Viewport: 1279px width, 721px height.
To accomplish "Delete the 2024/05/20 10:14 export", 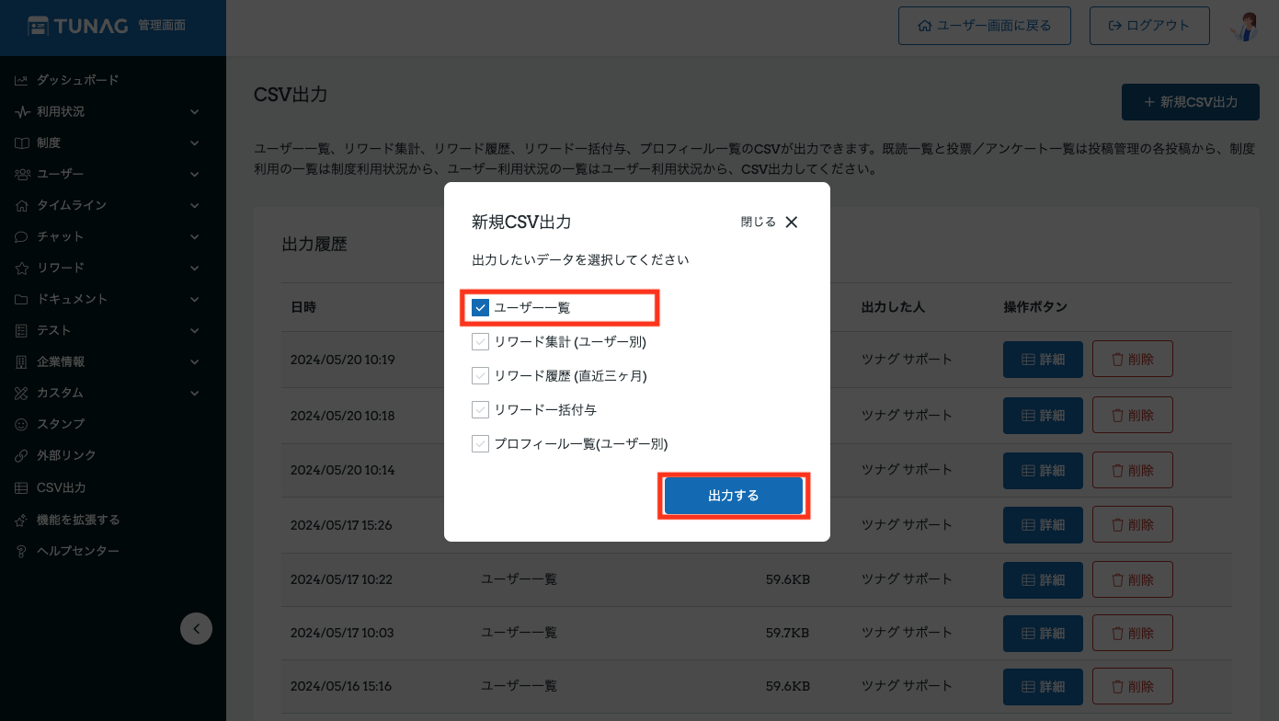I will pos(1133,470).
